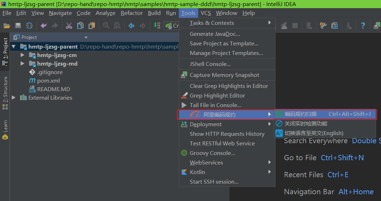Select Show HTTP Requests History
The image size is (381, 201).
pyautogui.click(x=227, y=134)
